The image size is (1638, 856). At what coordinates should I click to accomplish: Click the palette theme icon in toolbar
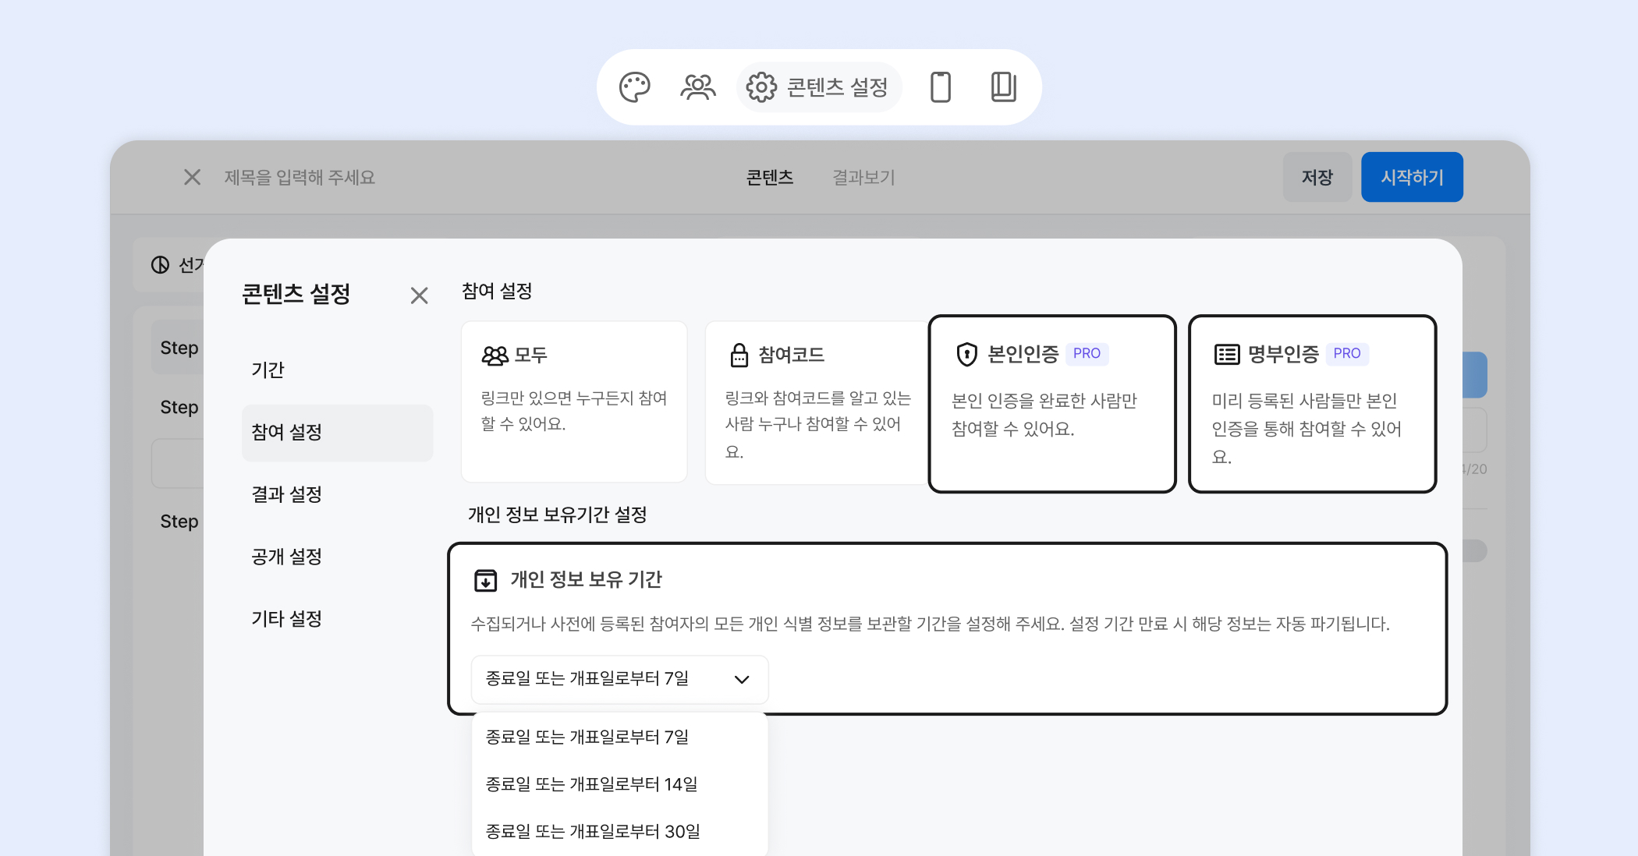(634, 87)
